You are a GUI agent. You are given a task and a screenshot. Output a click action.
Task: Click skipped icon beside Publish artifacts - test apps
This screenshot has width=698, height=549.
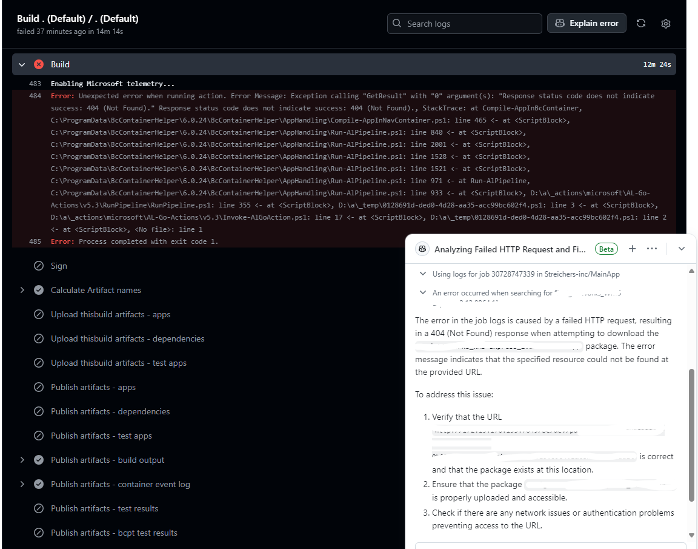point(39,436)
